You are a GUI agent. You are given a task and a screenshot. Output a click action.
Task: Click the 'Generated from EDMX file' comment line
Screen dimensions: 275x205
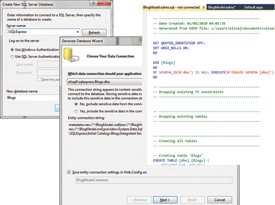214,28
